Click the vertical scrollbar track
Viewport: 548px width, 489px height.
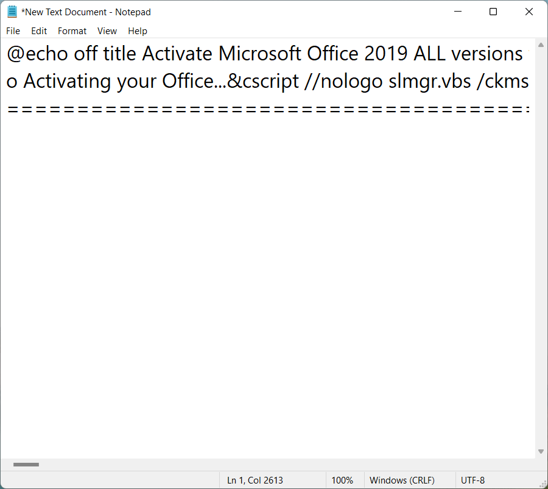tap(541, 244)
